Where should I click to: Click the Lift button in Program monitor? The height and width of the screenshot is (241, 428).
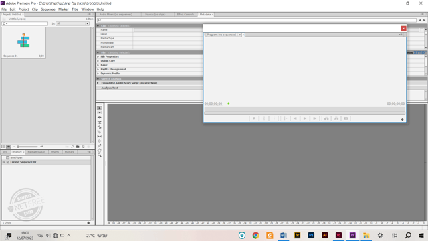[326, 118]
